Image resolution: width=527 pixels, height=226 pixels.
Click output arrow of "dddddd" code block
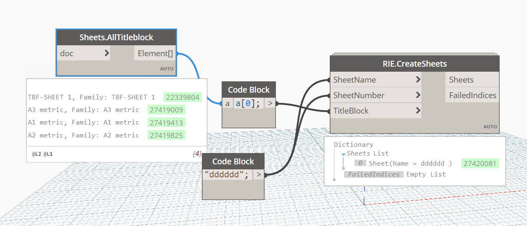coord(259,174)
